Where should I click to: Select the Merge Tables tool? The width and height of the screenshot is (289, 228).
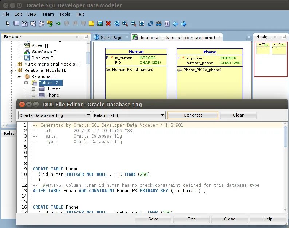coord(41,24)
